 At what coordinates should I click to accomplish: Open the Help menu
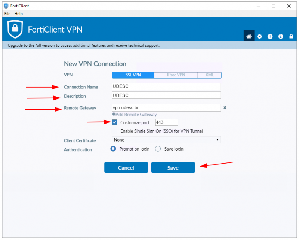[x=19, y=14]
